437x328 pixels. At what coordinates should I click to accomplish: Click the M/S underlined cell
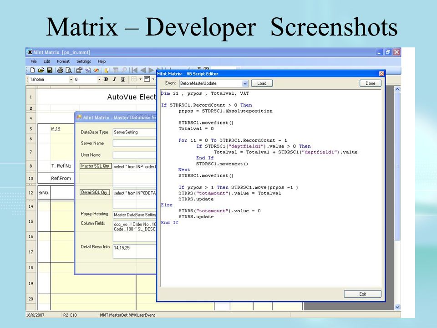(56, 129)
